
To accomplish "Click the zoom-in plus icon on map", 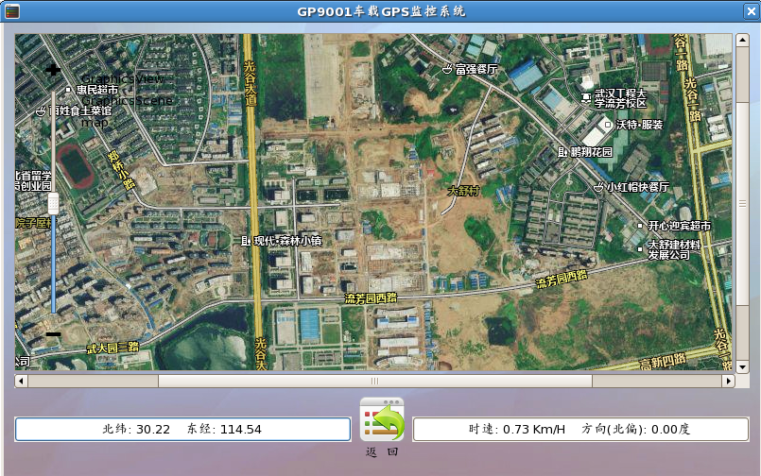I will [53, 70].
